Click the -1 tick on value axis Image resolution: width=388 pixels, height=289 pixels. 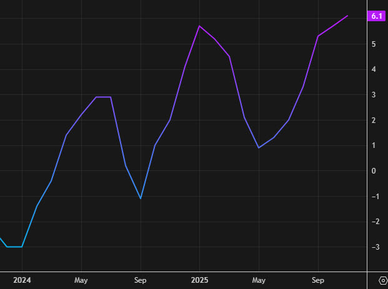[372, 197]
